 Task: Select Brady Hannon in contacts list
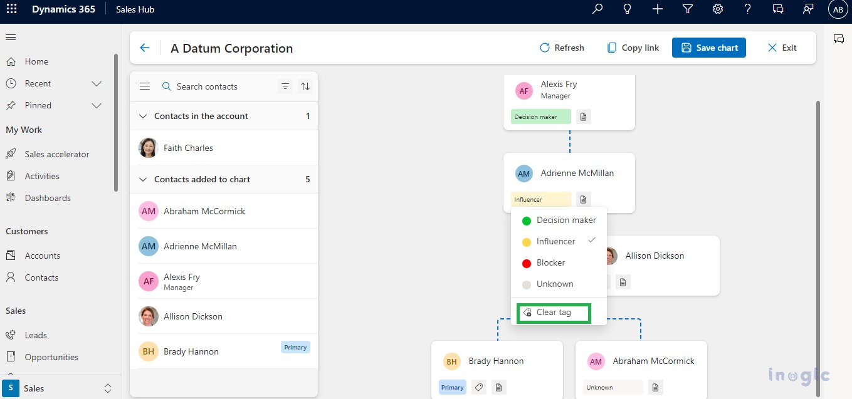tap(224, 351)
